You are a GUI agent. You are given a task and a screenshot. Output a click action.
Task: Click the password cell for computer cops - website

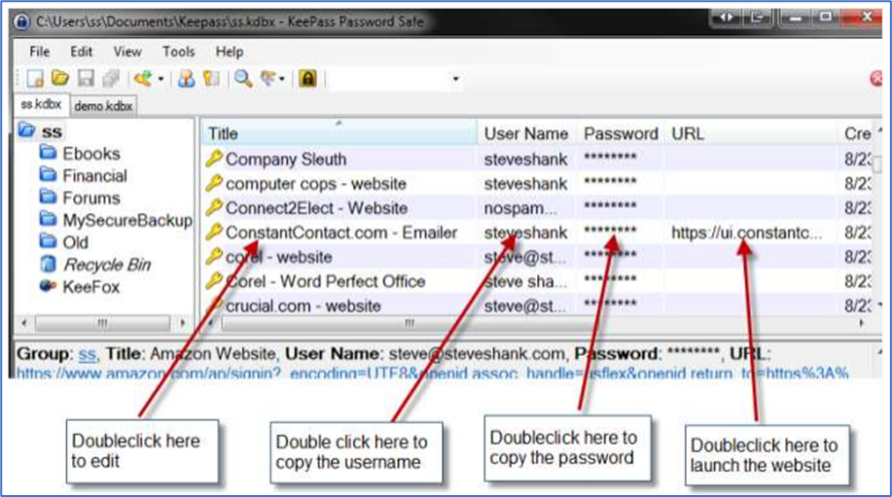(x=611, y=182)
